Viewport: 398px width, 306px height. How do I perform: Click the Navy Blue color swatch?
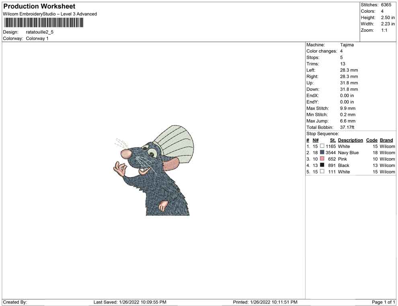pos(322,152)
